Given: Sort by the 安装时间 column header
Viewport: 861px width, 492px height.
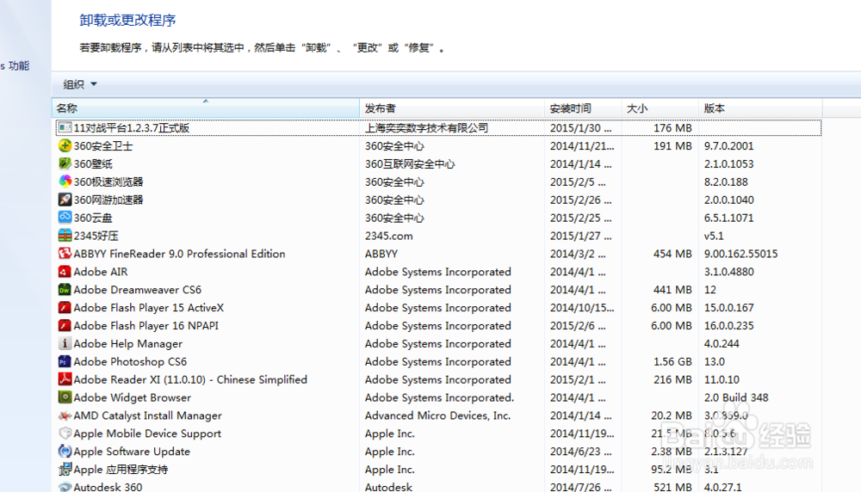Looking at the screenshot, I should coord(583,108).
